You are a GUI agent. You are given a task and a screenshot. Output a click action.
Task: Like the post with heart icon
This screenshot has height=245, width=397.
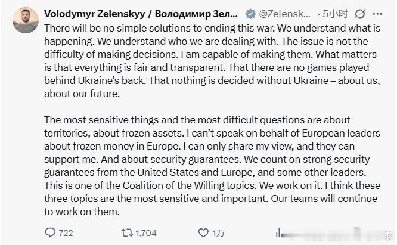coord(204,233)
